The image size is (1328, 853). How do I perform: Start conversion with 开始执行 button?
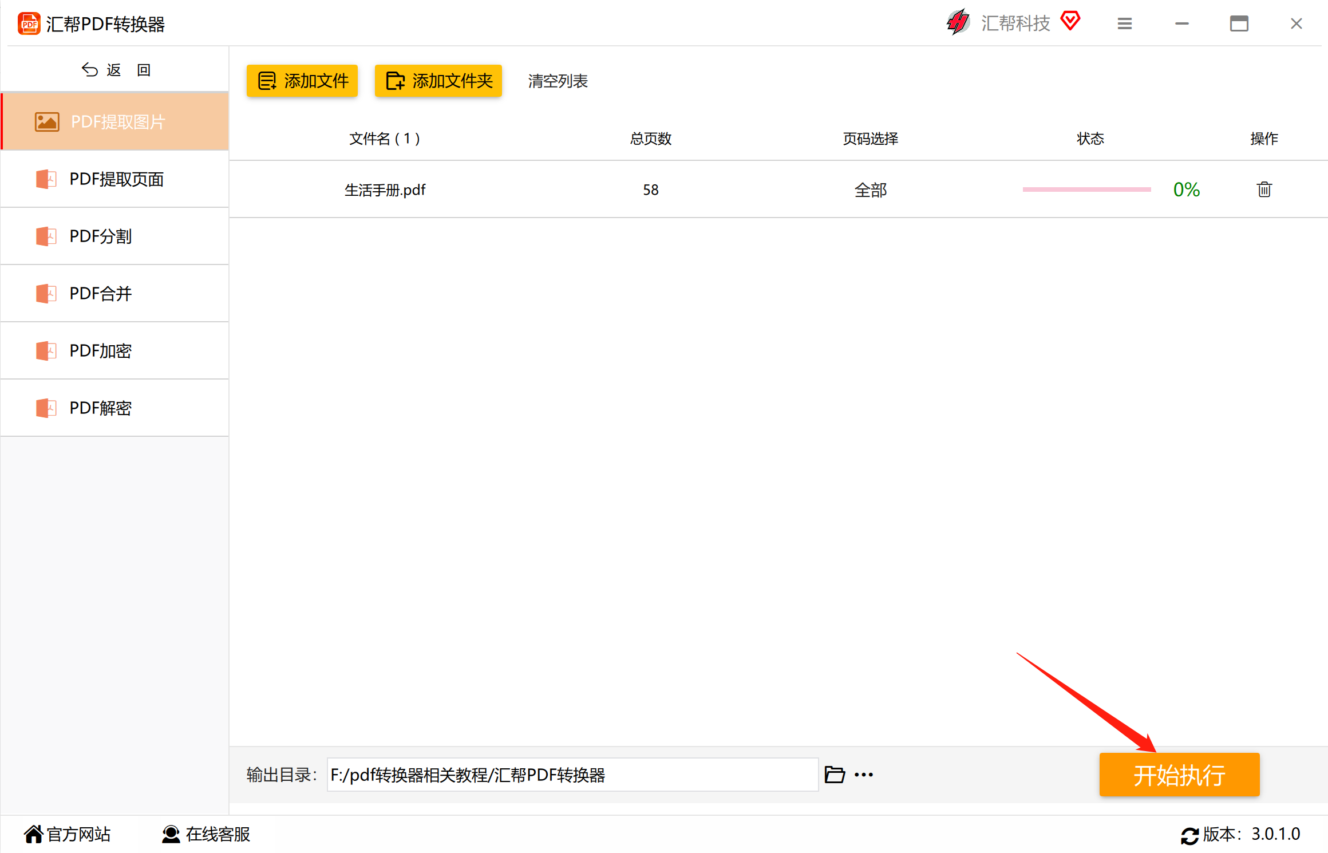tap(1179, 775)
